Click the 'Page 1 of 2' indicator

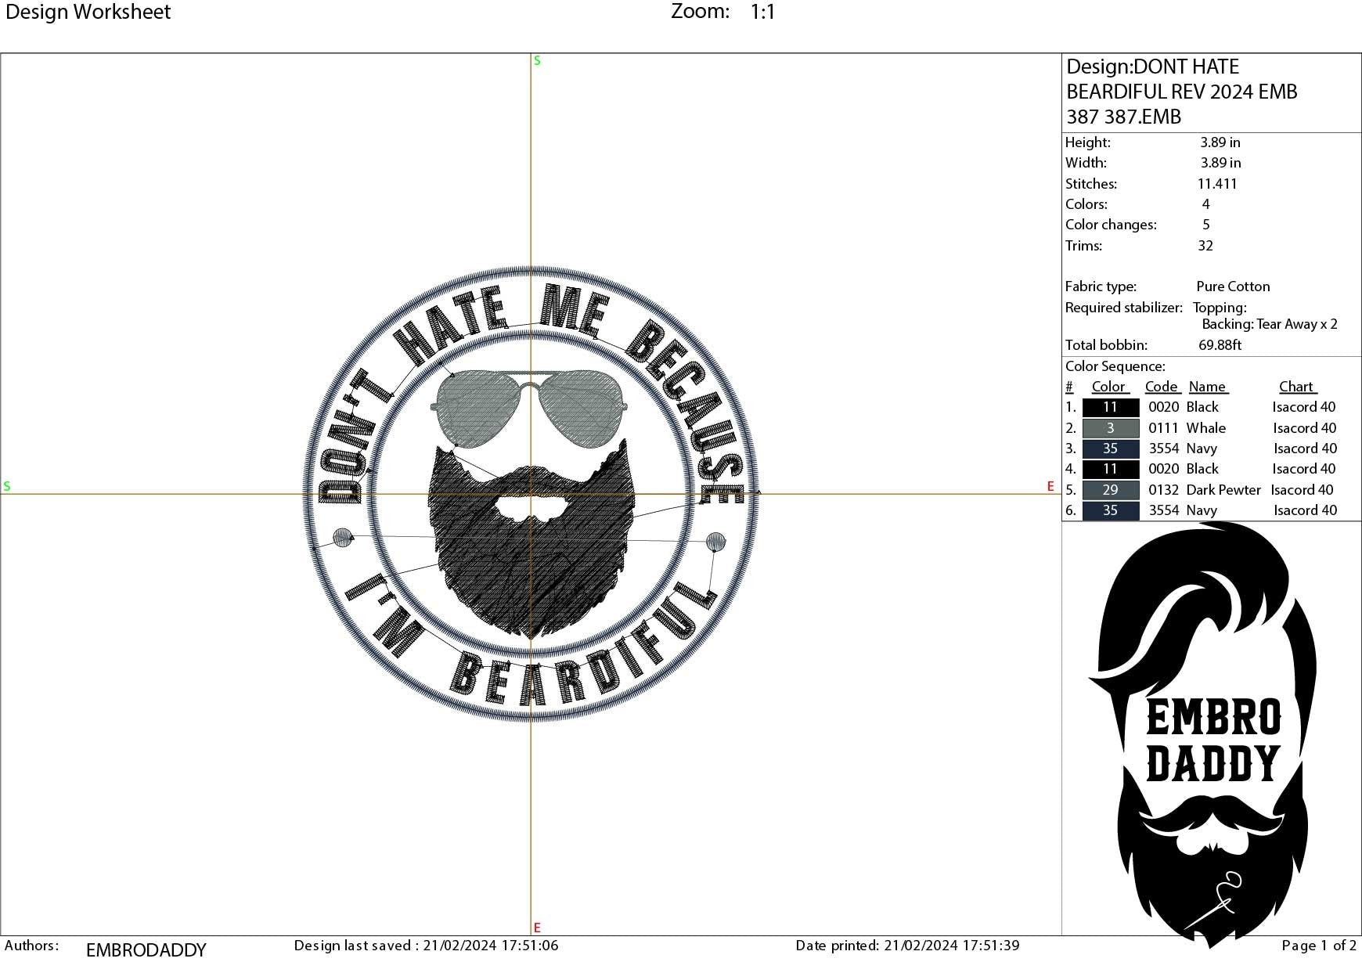[1319, 946]
